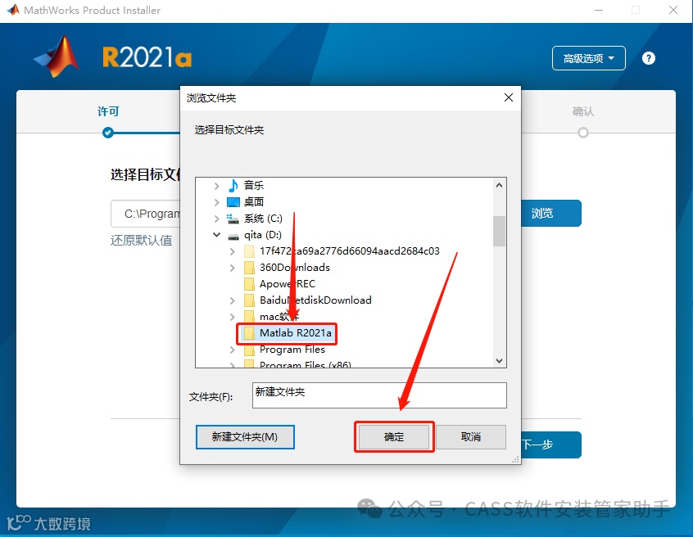Click the 许可 step tab

click(x=108, y=111)
